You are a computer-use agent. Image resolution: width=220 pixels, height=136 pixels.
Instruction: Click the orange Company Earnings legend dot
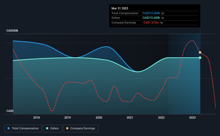[67, 128]
